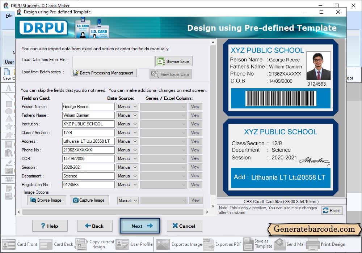The width and height of the screenshot is (362, 253).
Task: Select the Line drawing tool
Action: pyautogui.click(x=9, y=96)
